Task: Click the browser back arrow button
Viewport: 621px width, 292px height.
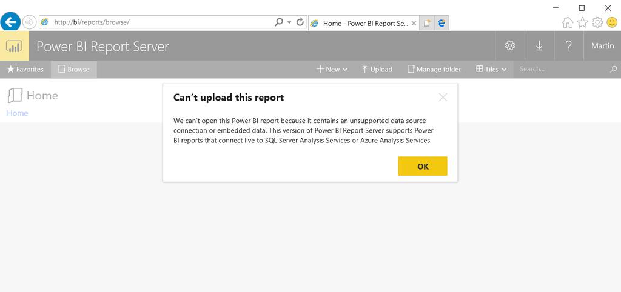Action: point(10,21)
